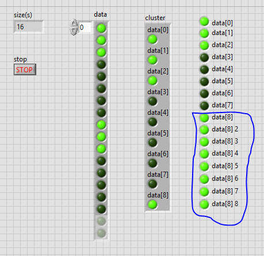
Task: Click the cluster data[5] LED
Action: [152, 142]
